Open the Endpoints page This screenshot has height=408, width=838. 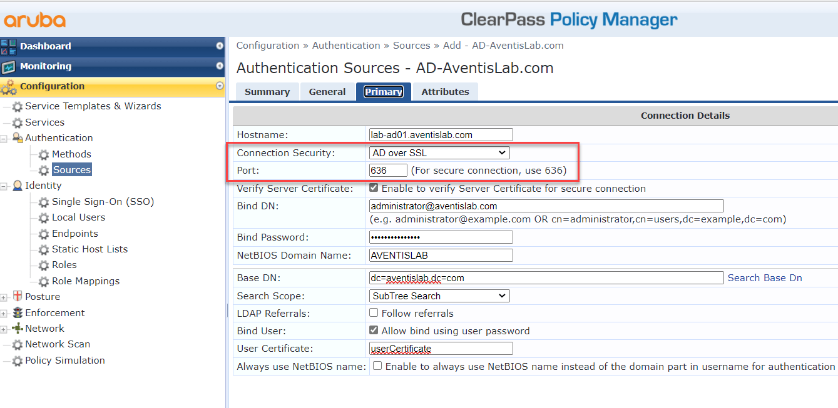[x=75, y=234]
